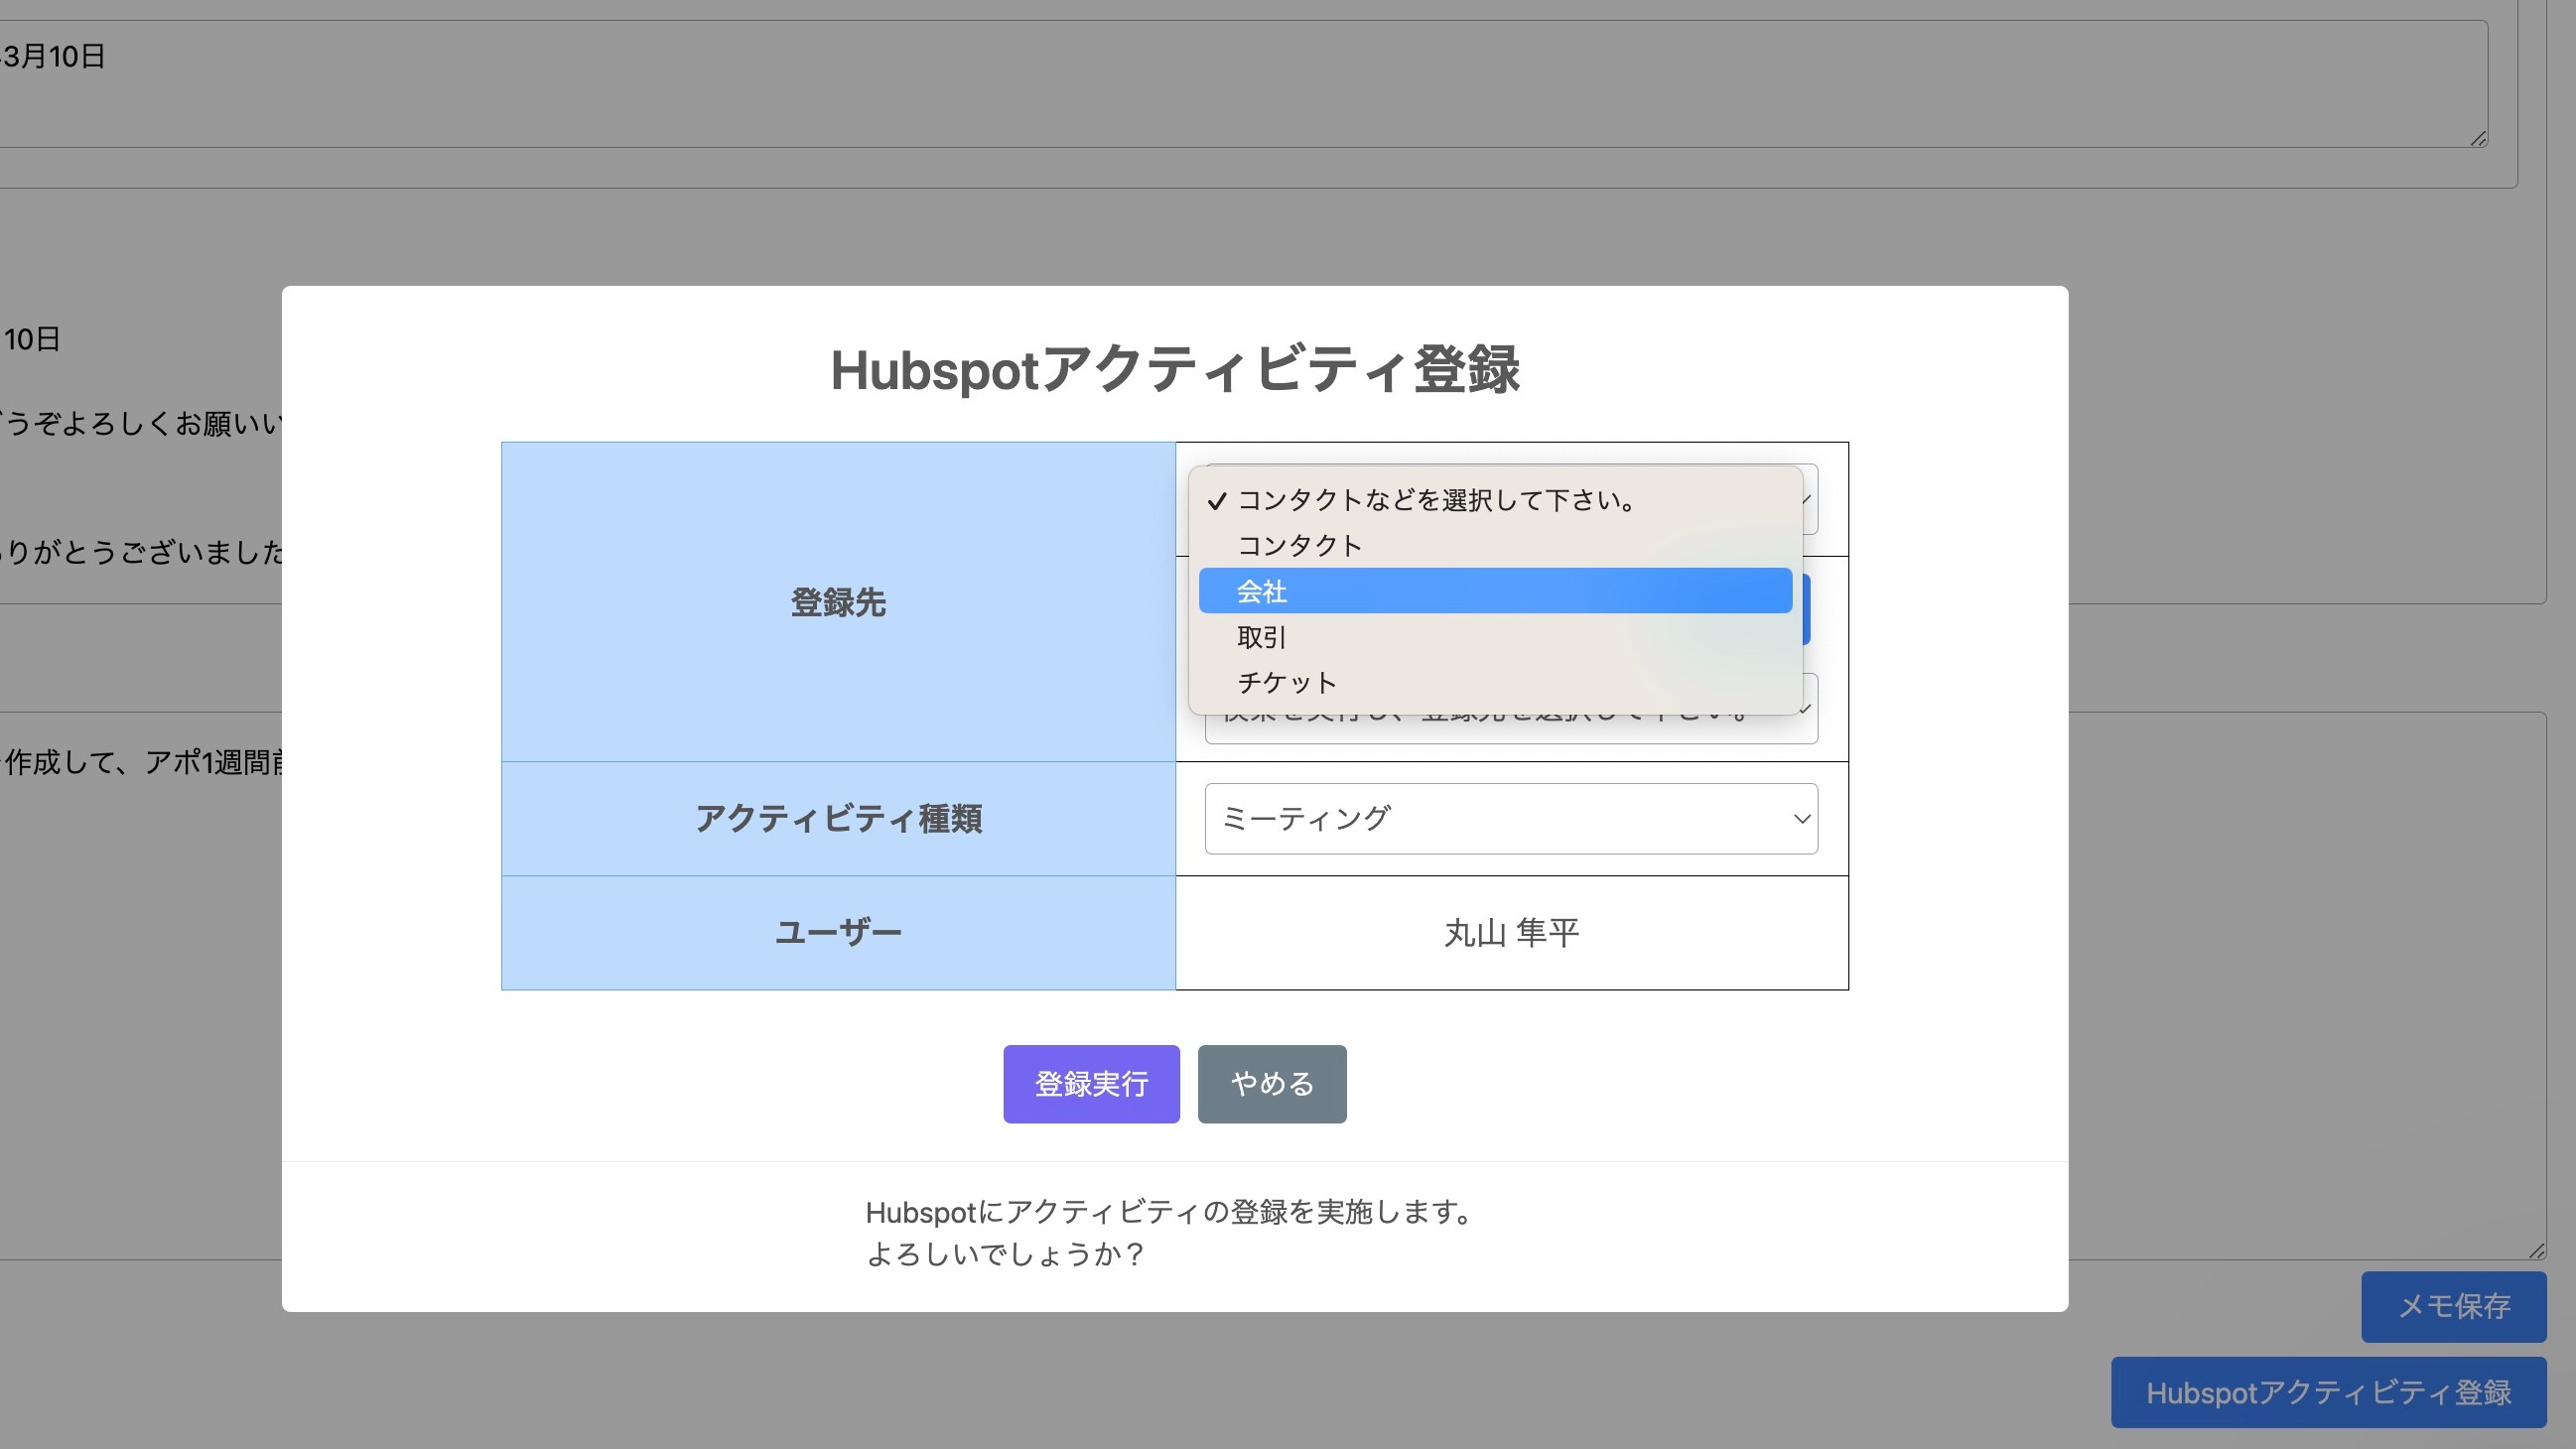Click the top textarea containing 3月10日
Image resolution: width=2576 pixels, height=1449 pixels.
[1200, 84]
